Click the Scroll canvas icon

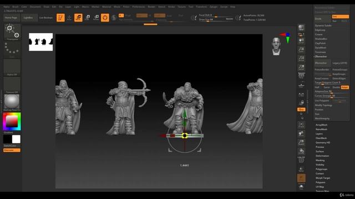pos(301,41)
